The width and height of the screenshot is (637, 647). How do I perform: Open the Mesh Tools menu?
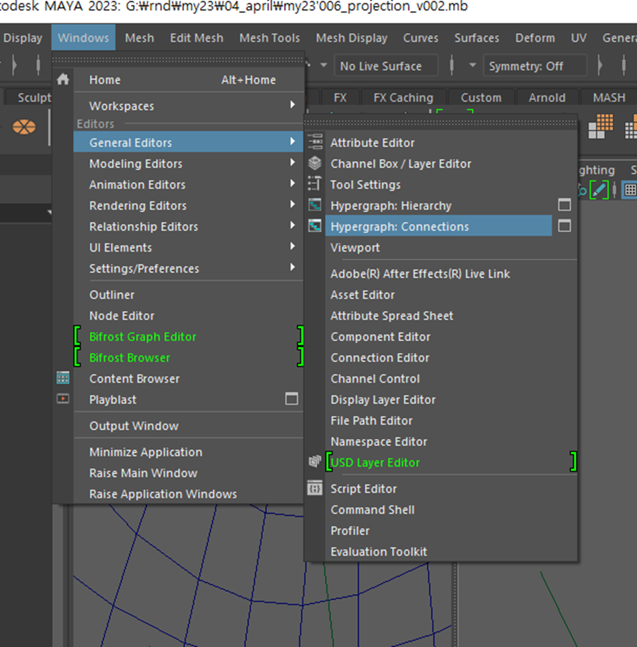[269, 38]
